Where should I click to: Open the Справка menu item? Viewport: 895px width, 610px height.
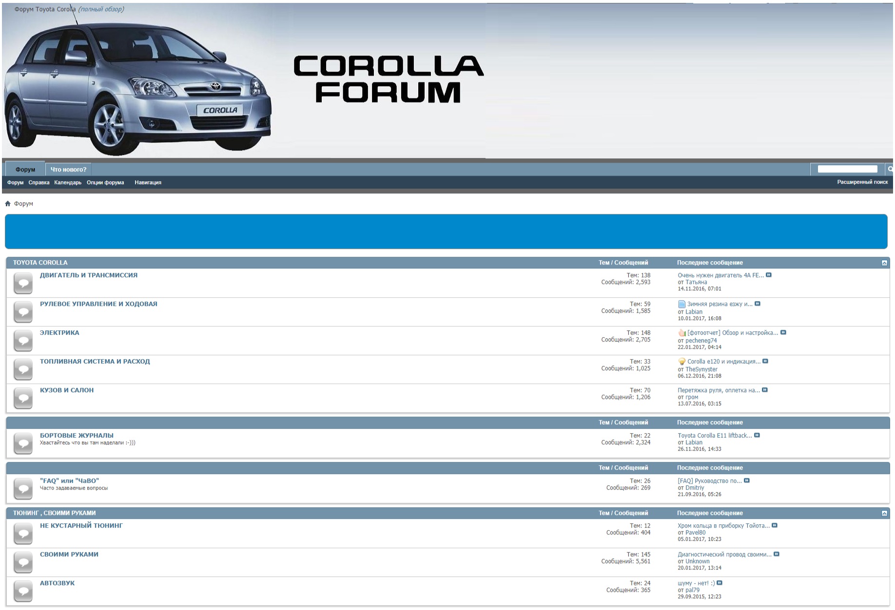click(39, 183)
